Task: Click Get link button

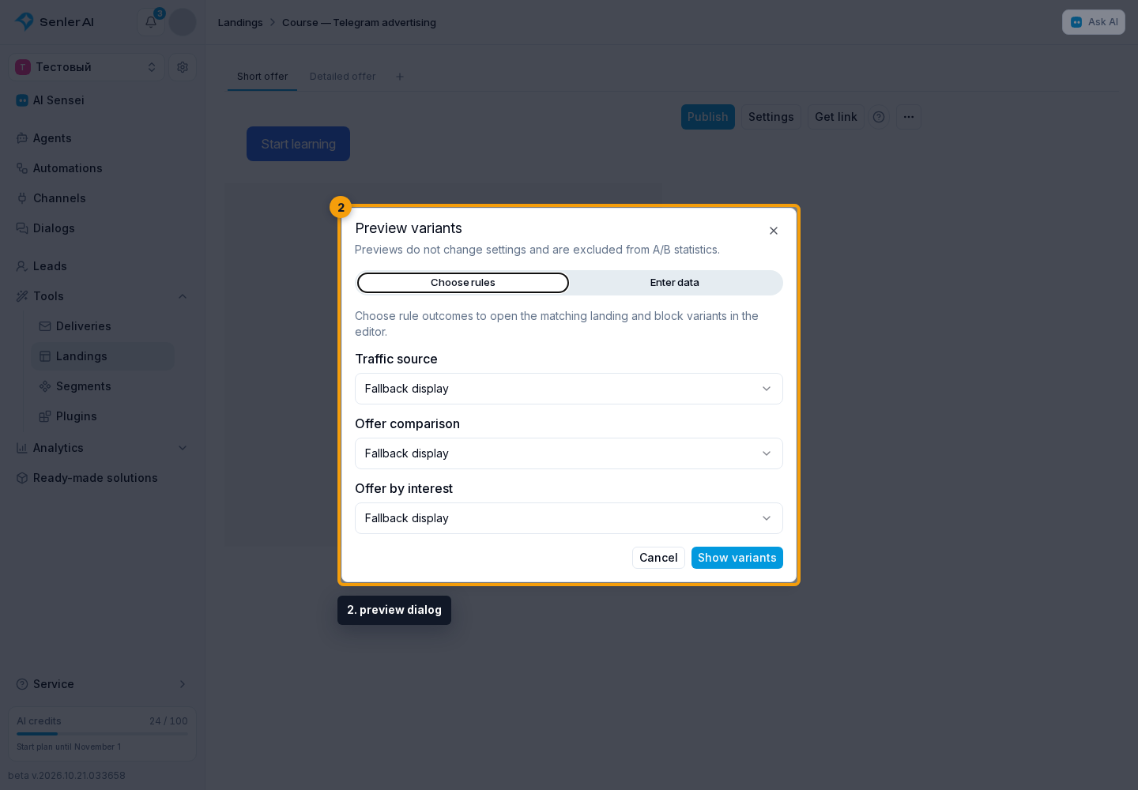Action: (836, 117)
